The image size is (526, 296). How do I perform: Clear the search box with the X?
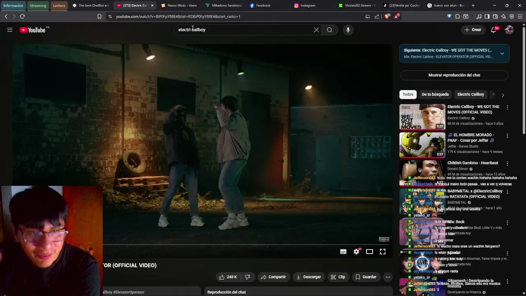[316, 30]
